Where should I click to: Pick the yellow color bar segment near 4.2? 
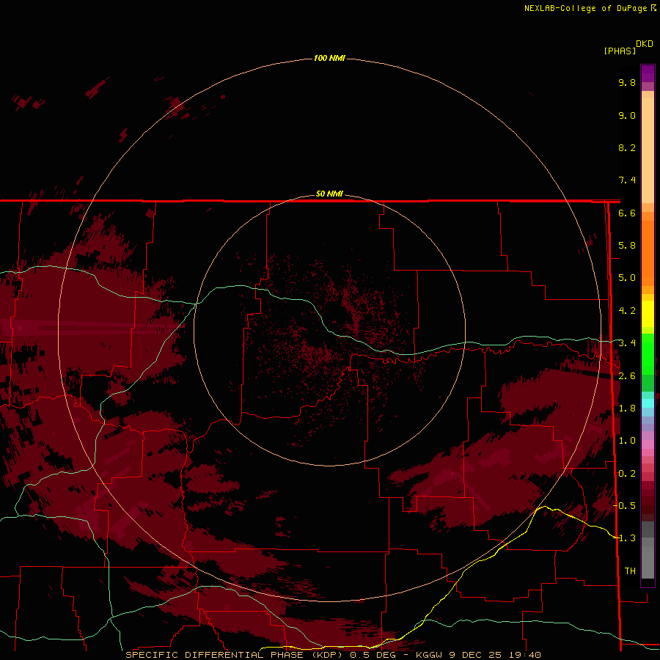tap(648, 314)
